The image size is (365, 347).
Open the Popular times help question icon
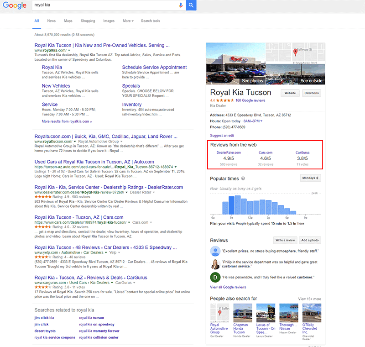[x=243, y=179]
